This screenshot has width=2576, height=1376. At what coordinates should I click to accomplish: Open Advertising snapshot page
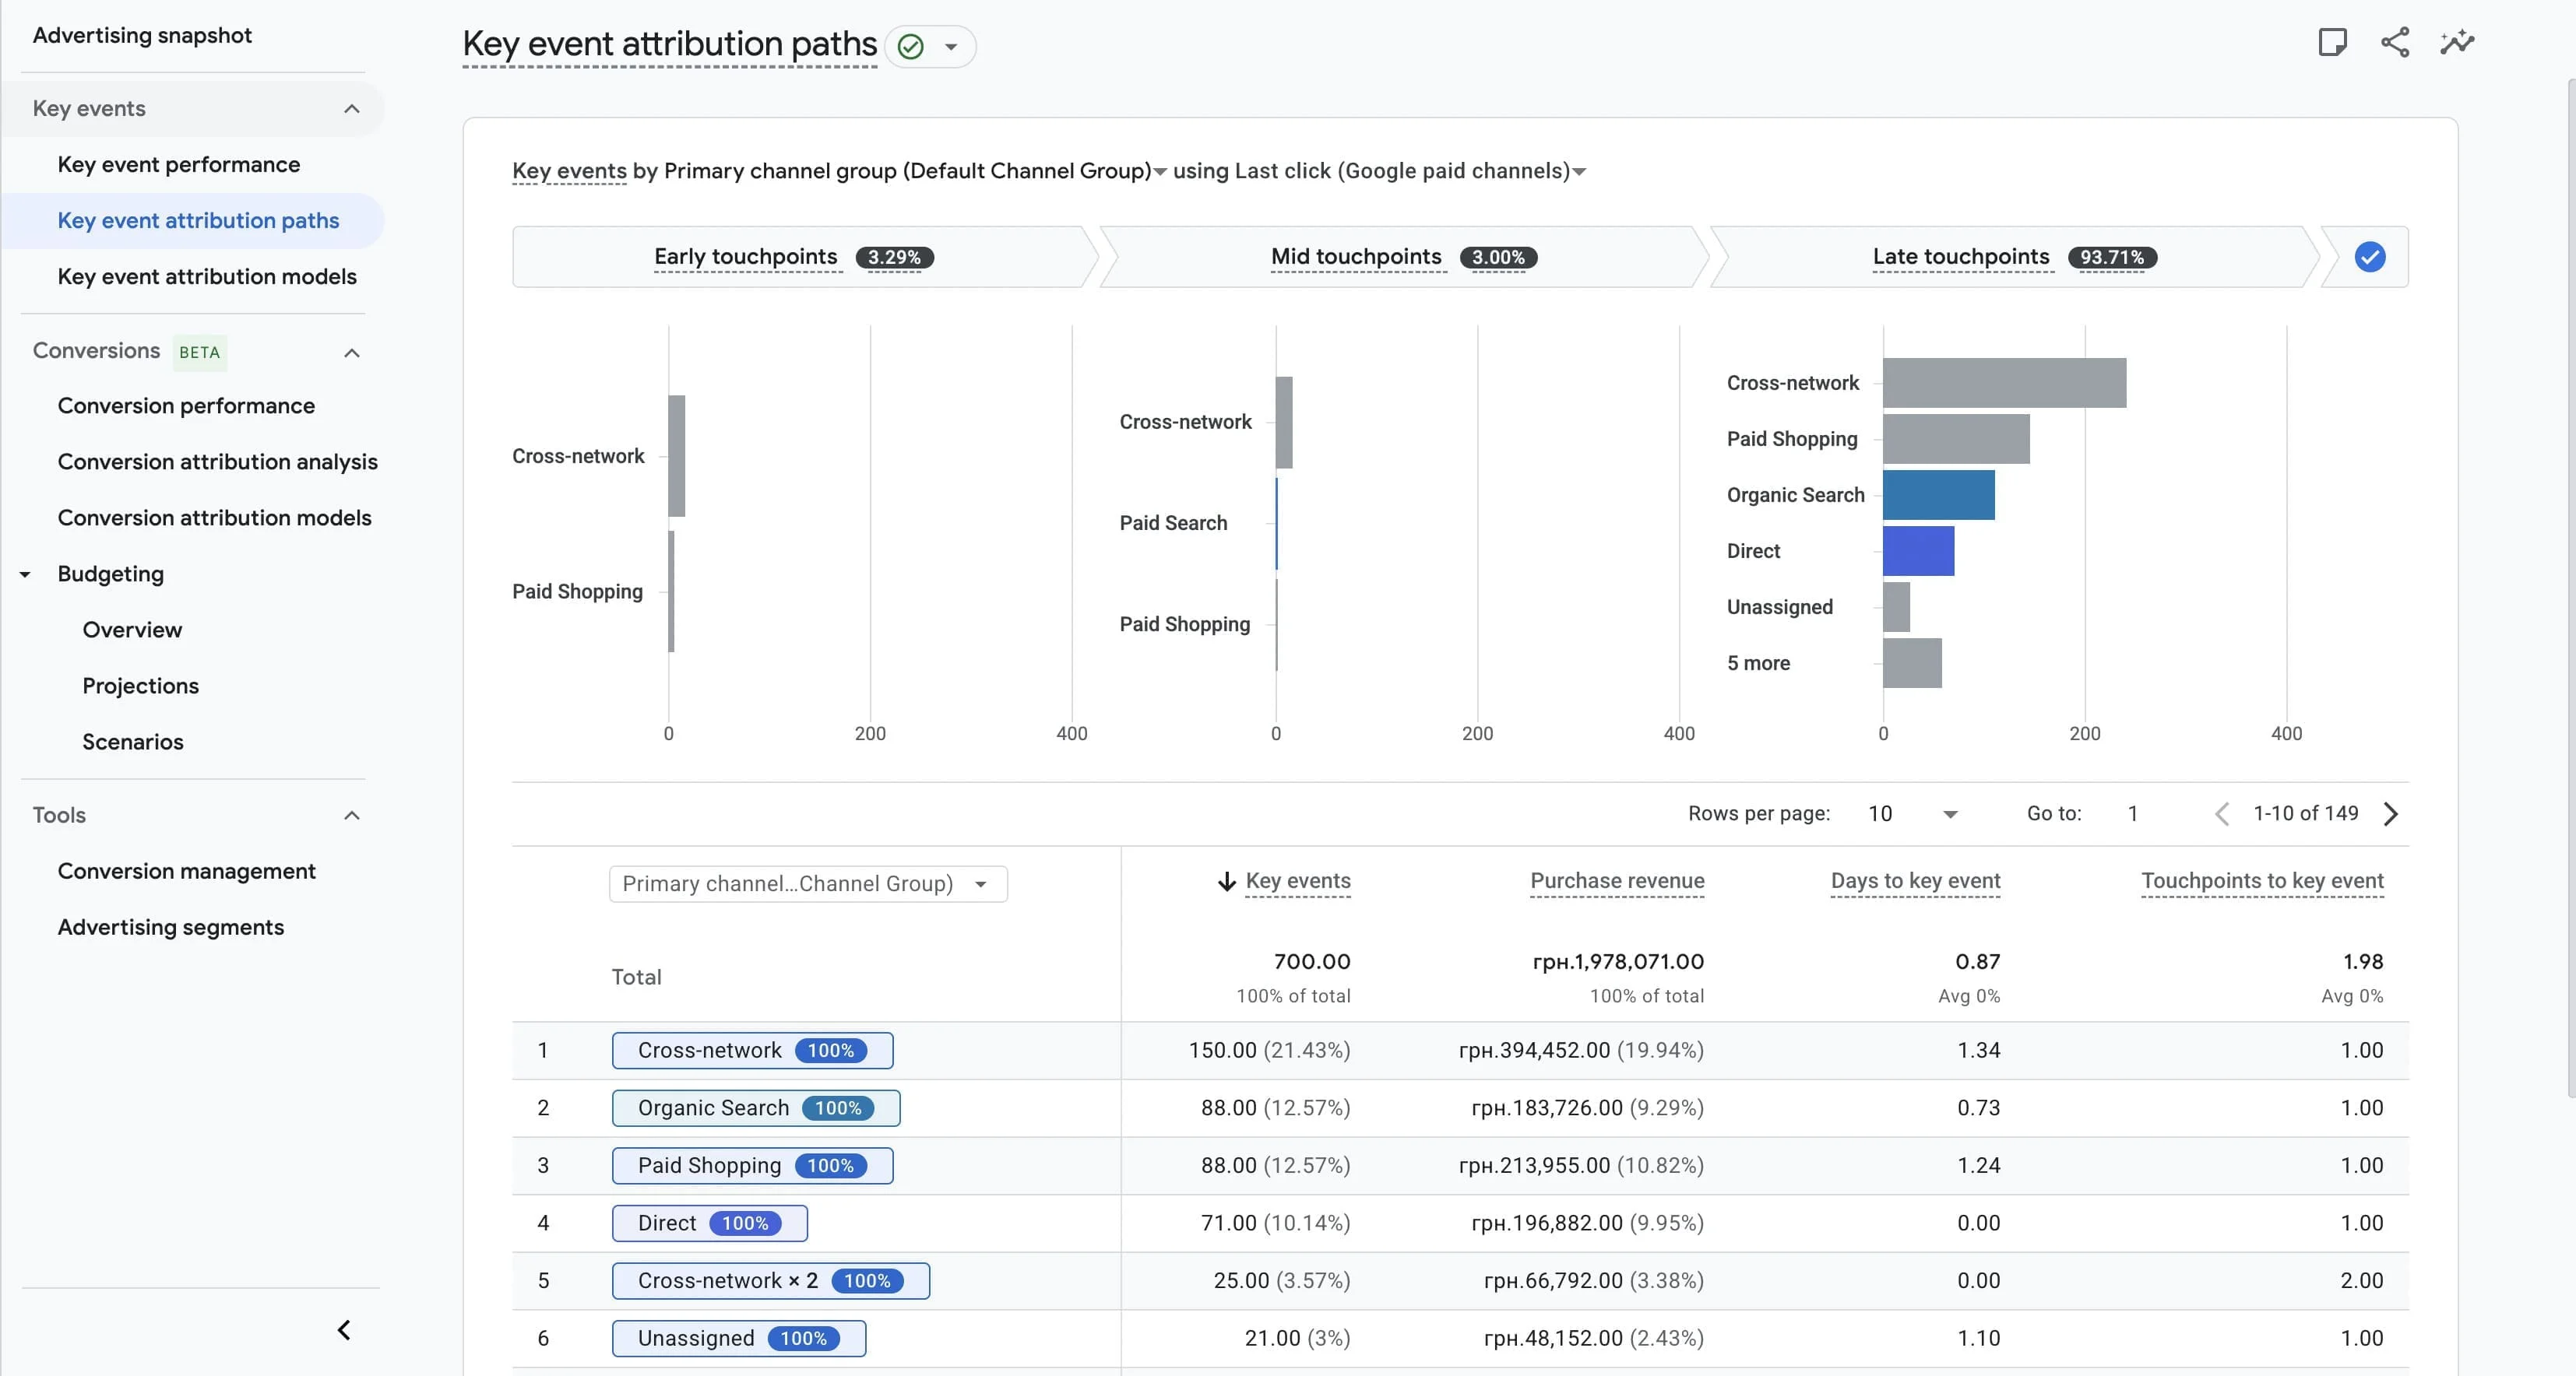142,35
